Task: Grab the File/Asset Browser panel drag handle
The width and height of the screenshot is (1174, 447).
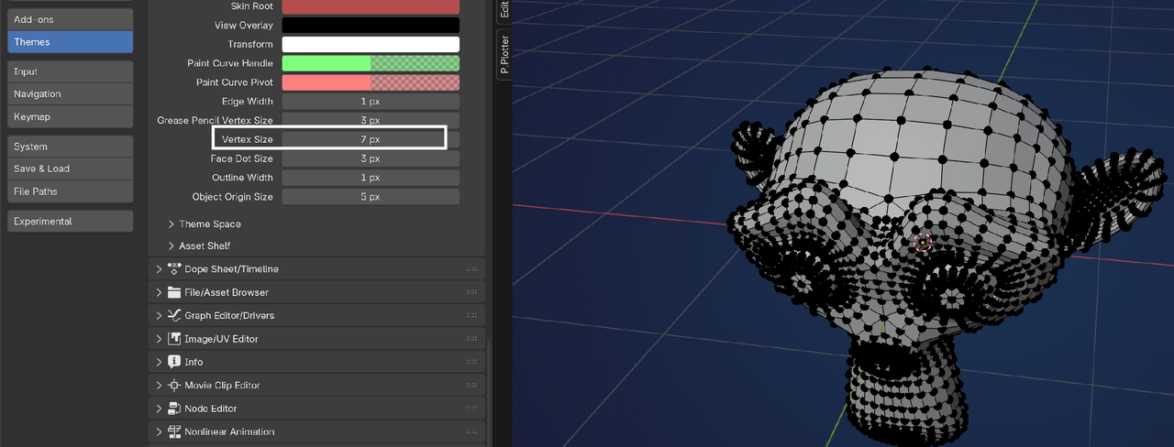Action: (472, 293)
